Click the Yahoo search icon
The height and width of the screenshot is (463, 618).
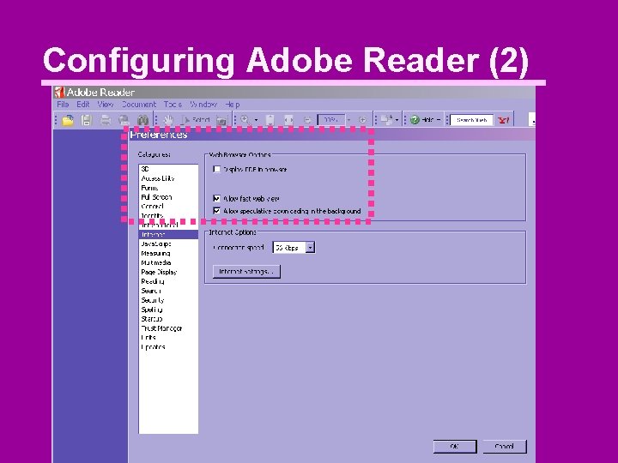503,120
